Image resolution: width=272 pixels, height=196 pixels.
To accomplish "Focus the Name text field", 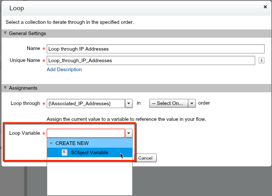I will [x=155, y=49].
